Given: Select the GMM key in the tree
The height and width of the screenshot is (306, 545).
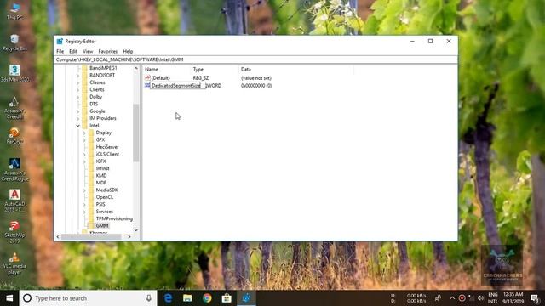Looking at the screenshot, I should tap(102, 226).
